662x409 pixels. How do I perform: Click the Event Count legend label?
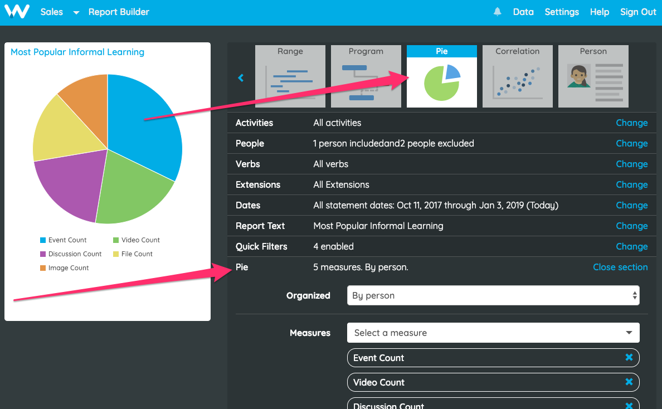pos(67,240)
